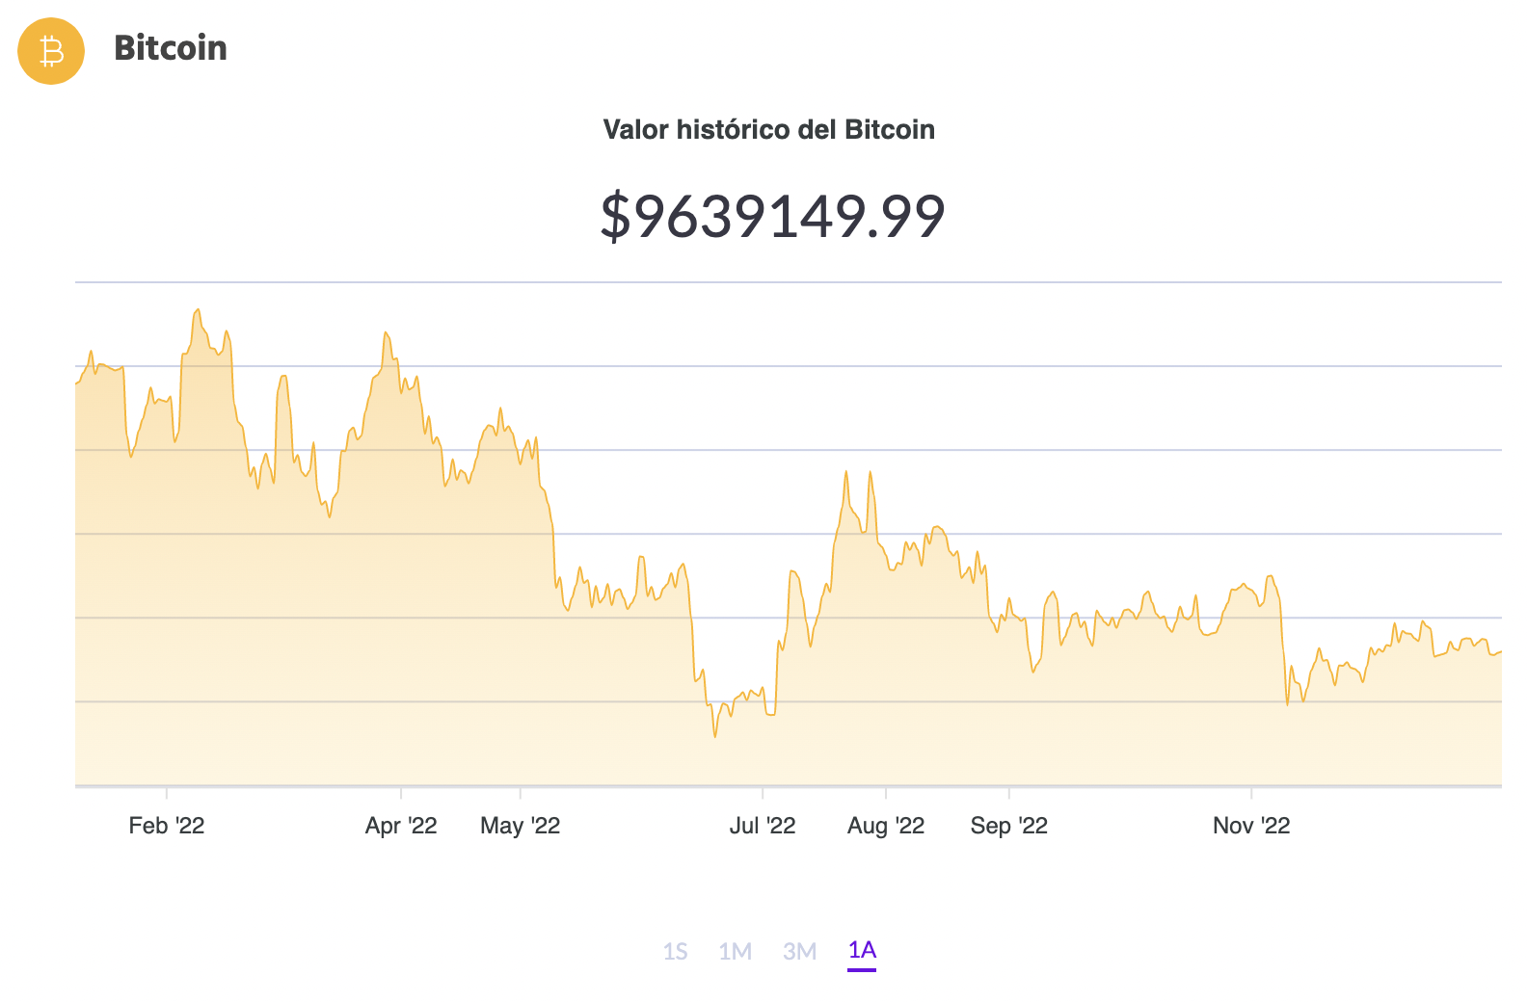
Task: Select the 3M period option
Action: pyautogui.click(x=799, y=951)
